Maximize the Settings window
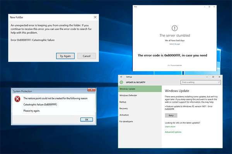This screenshot has width=232, height=154. (x=213, y=77)
